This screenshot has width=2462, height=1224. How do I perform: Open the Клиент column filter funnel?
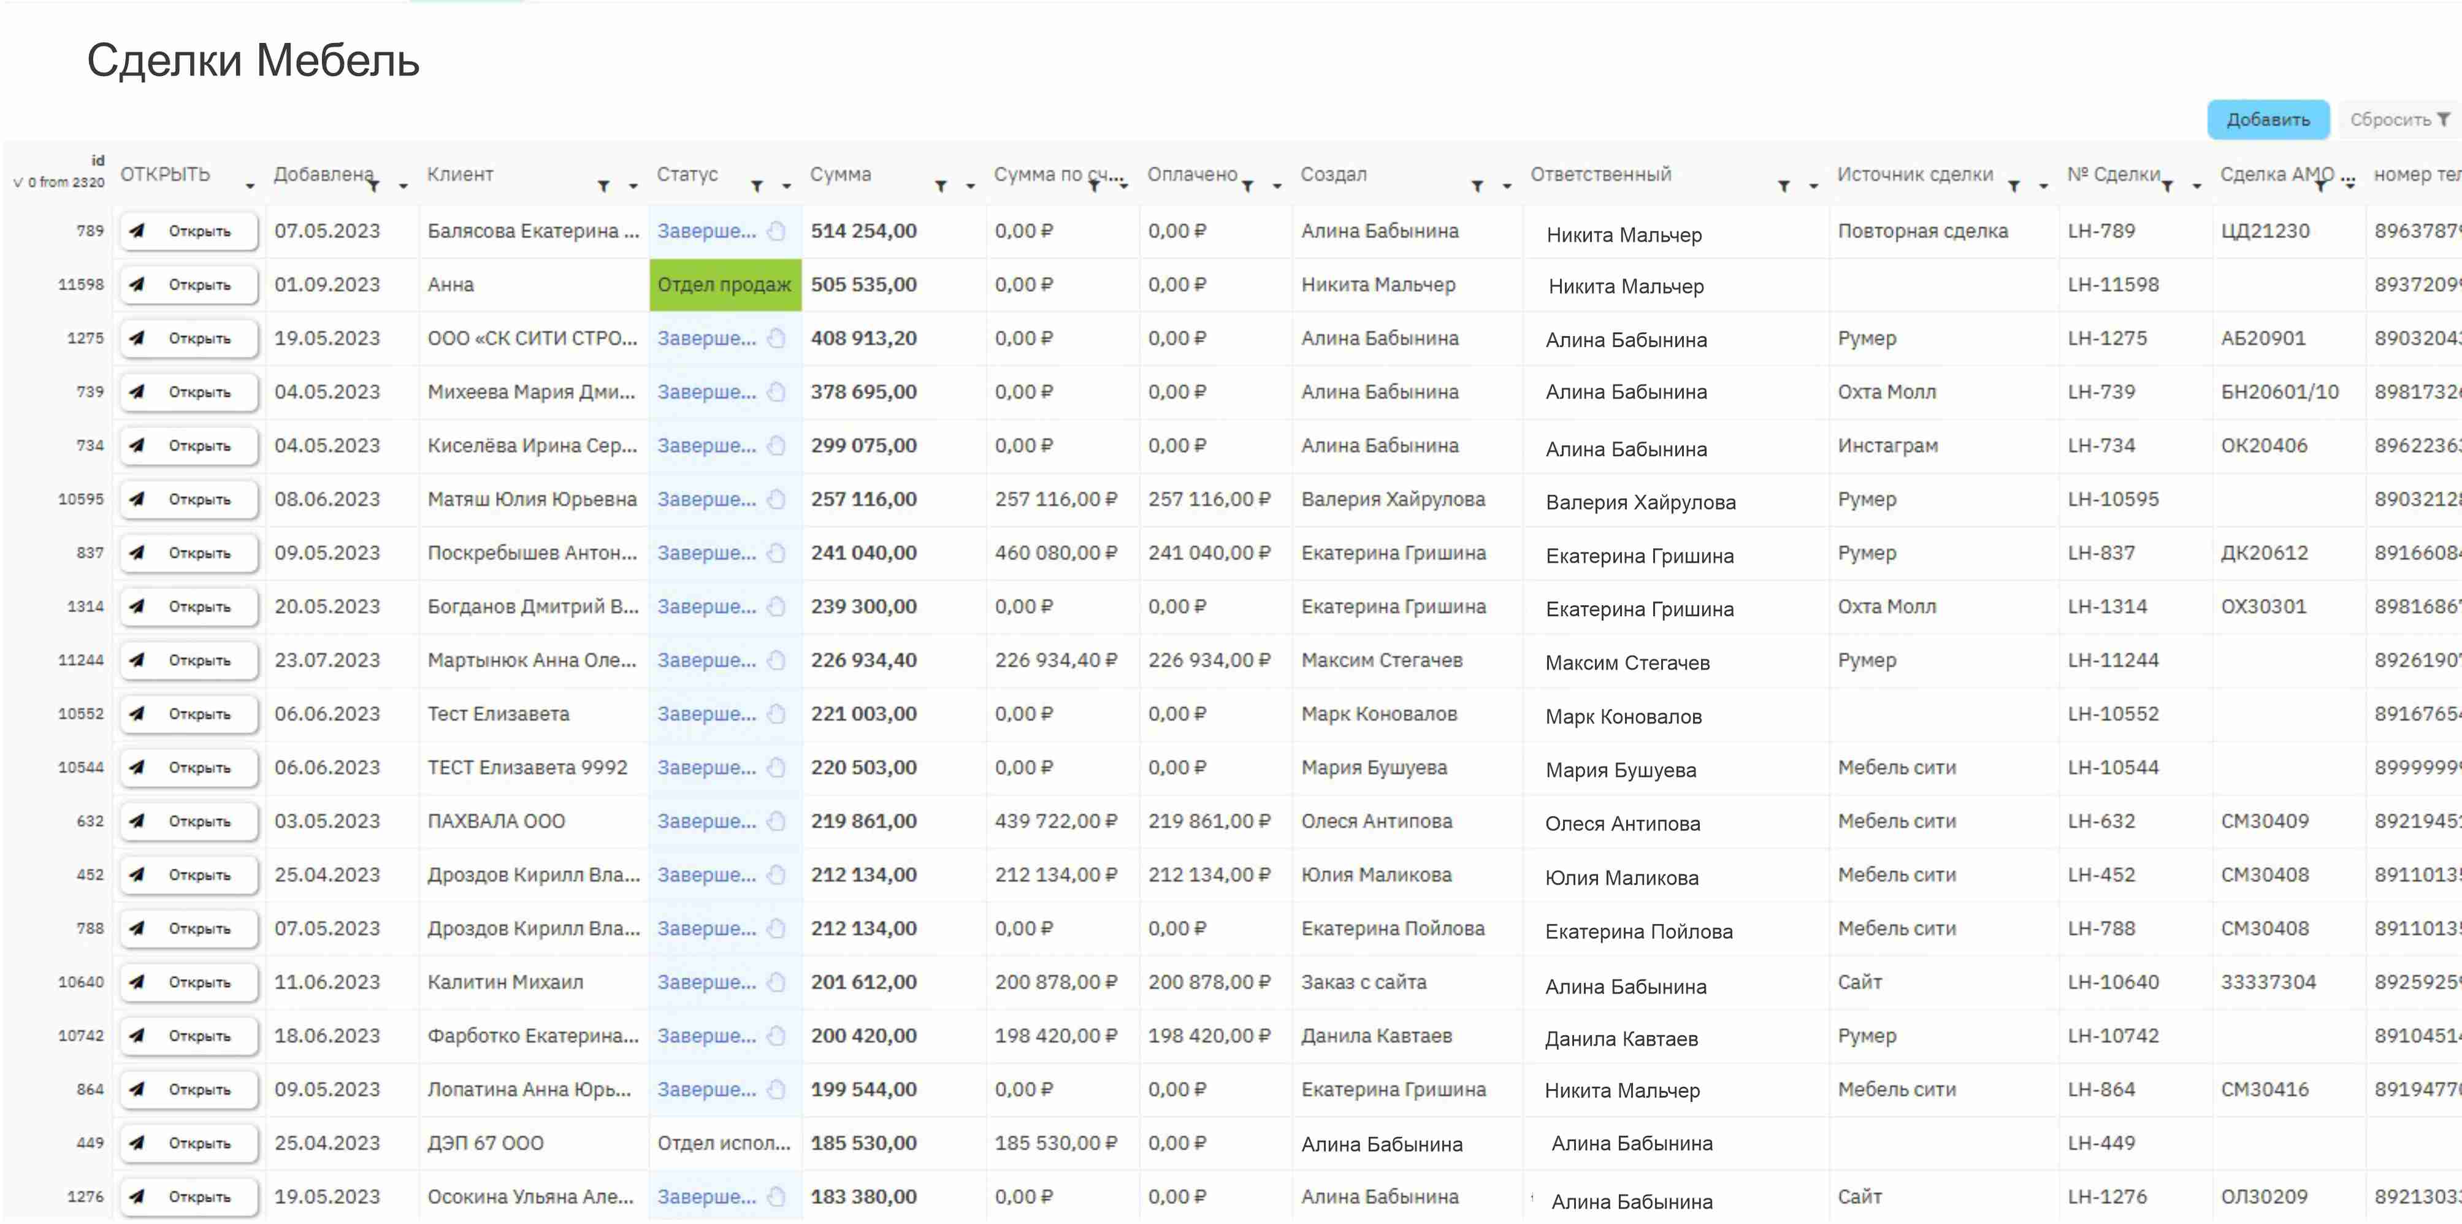[603, 186]
